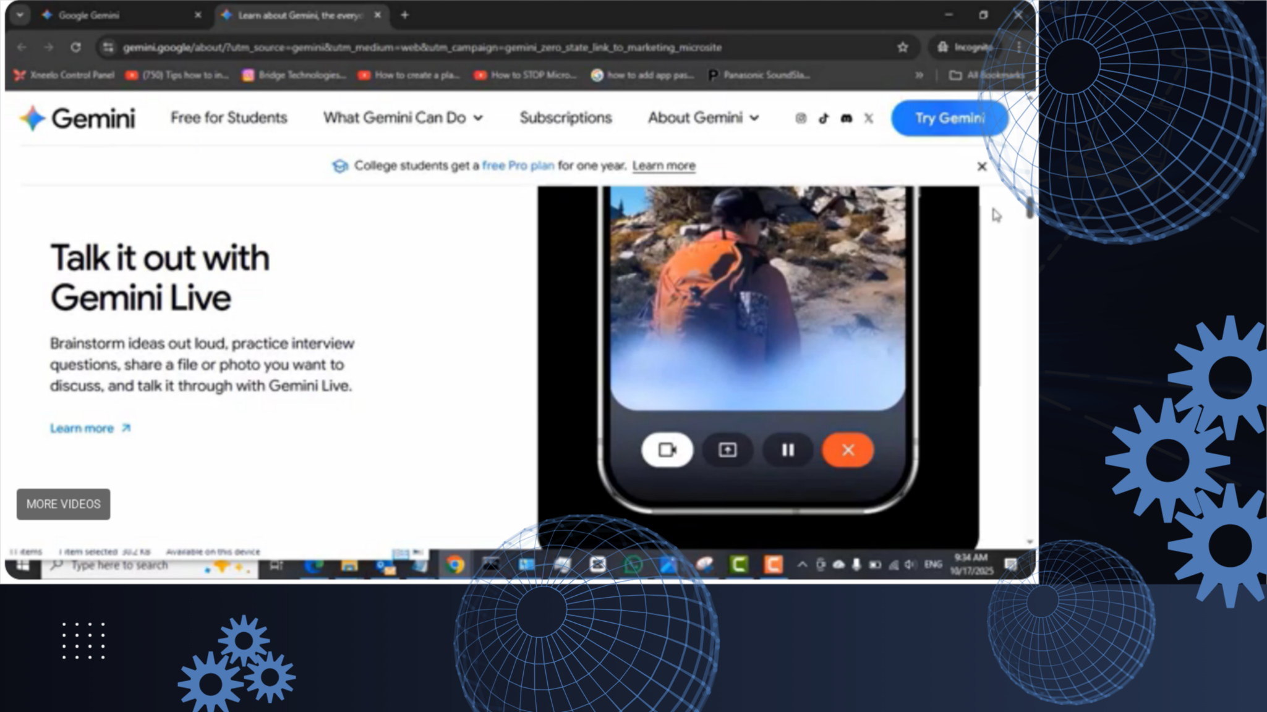The image size is (1267, 712).
Task: Open the About Gemini dropdown
Action: (702, 118)
